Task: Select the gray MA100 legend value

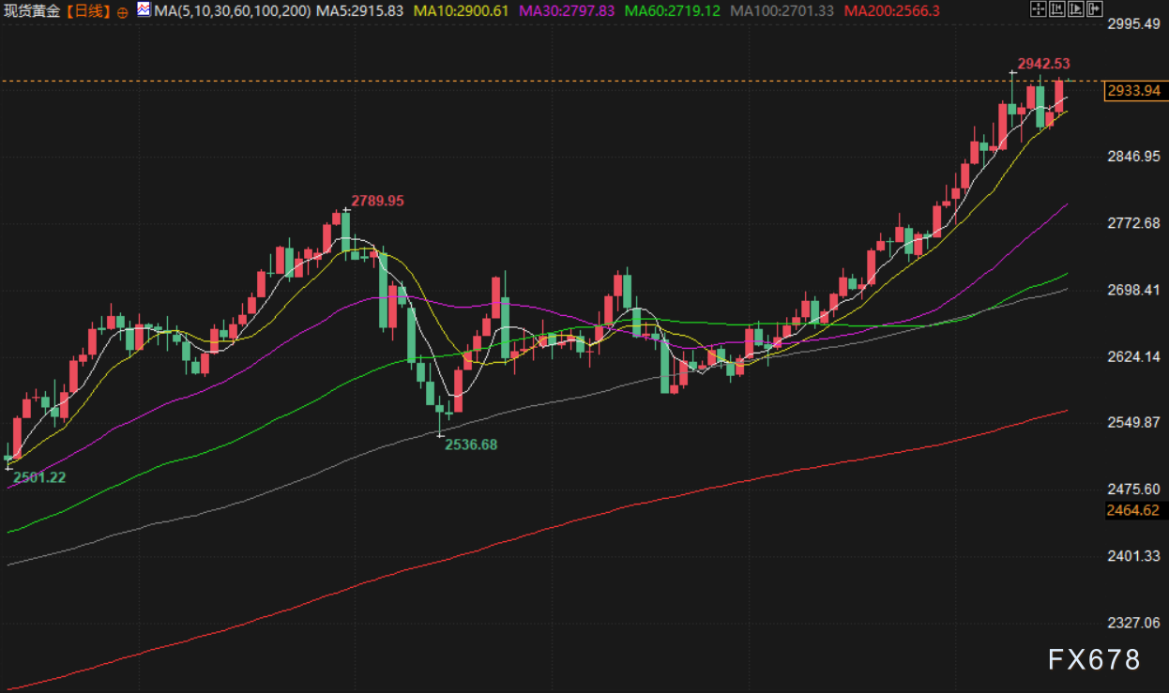Action: pyautogui.click(x=781, y=11)
